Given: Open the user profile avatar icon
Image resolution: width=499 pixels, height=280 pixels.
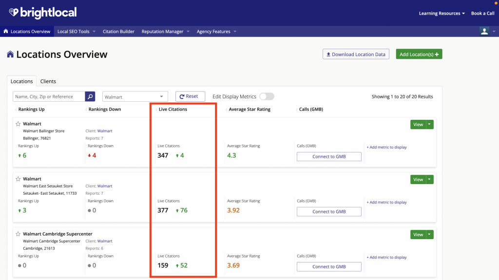Looking at the screenshot, I should tap(484, 31).
